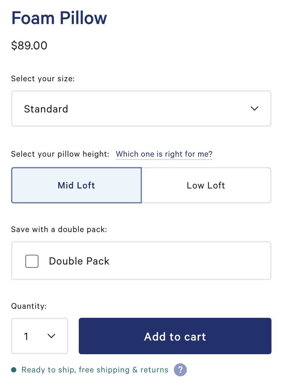Click the 'Quantity:' label
The height and width of the screenshot is (388, 291).
(x=29, y=306)
